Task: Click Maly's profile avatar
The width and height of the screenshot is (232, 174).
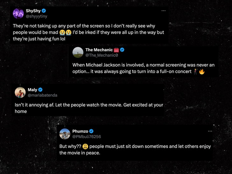Action: (20, 92)
